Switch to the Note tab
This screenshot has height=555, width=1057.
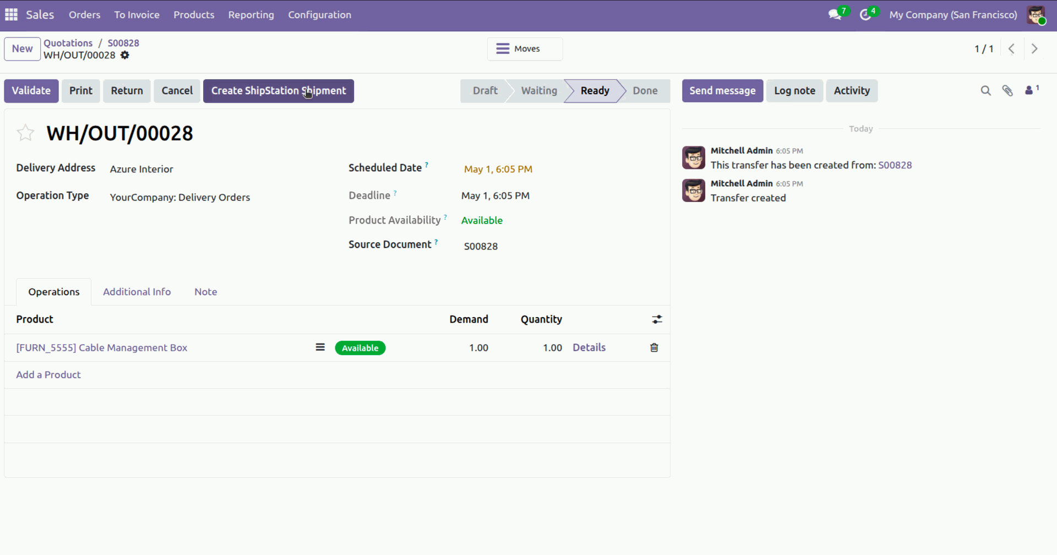[x=206, y=292]
